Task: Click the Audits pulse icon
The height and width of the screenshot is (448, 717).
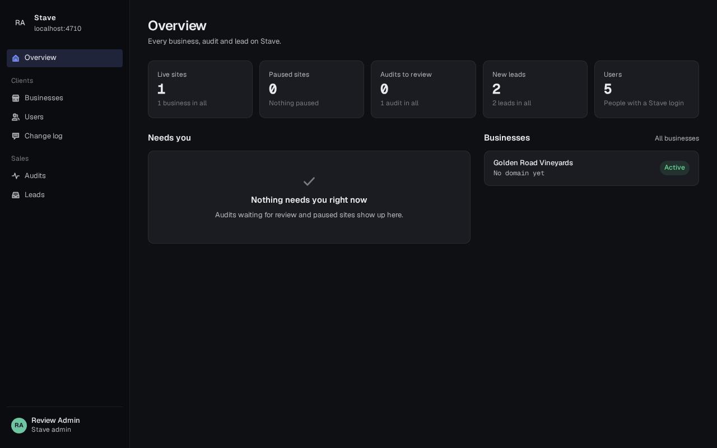Action: (16, 176)
